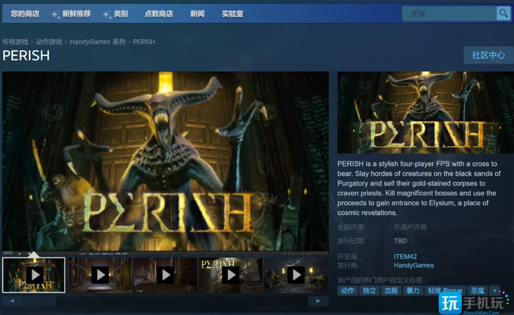Image resolution: width=514 pixels, height=315 pixels.
Task: Click the PERISH page title
Action: click(26, 56)
